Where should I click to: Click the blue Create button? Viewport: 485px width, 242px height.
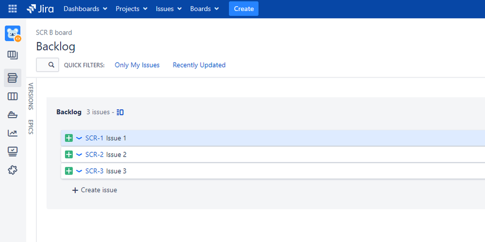pos(244,9)
